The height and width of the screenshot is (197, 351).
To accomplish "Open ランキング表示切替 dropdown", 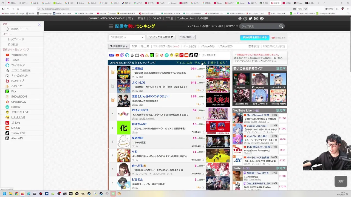I will pos(161,37).
